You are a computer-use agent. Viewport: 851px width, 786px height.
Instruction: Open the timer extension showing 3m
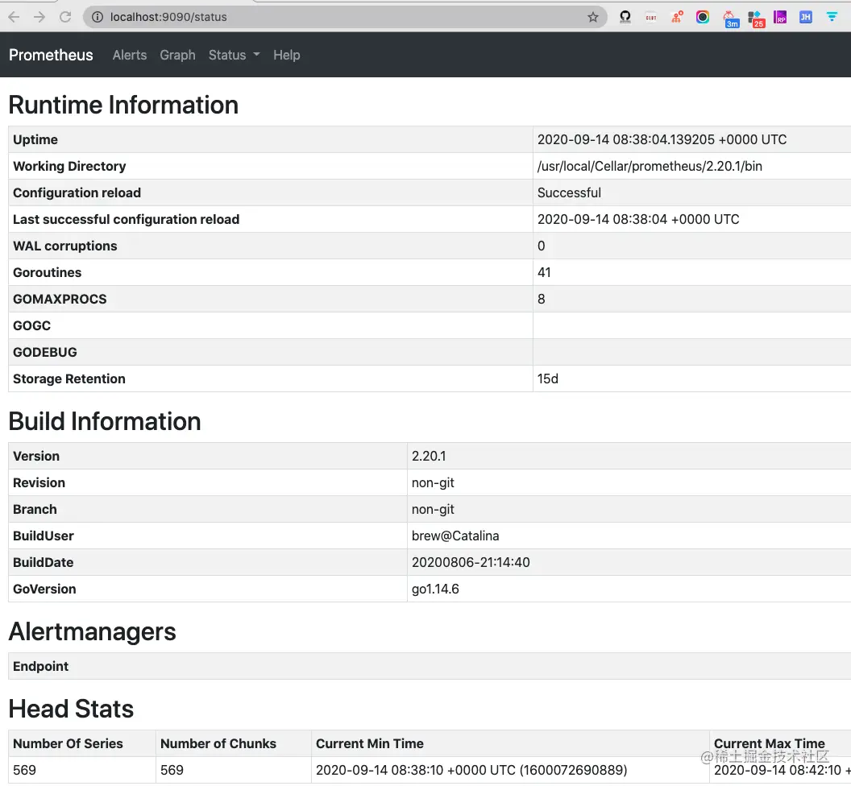pos(730,19)
